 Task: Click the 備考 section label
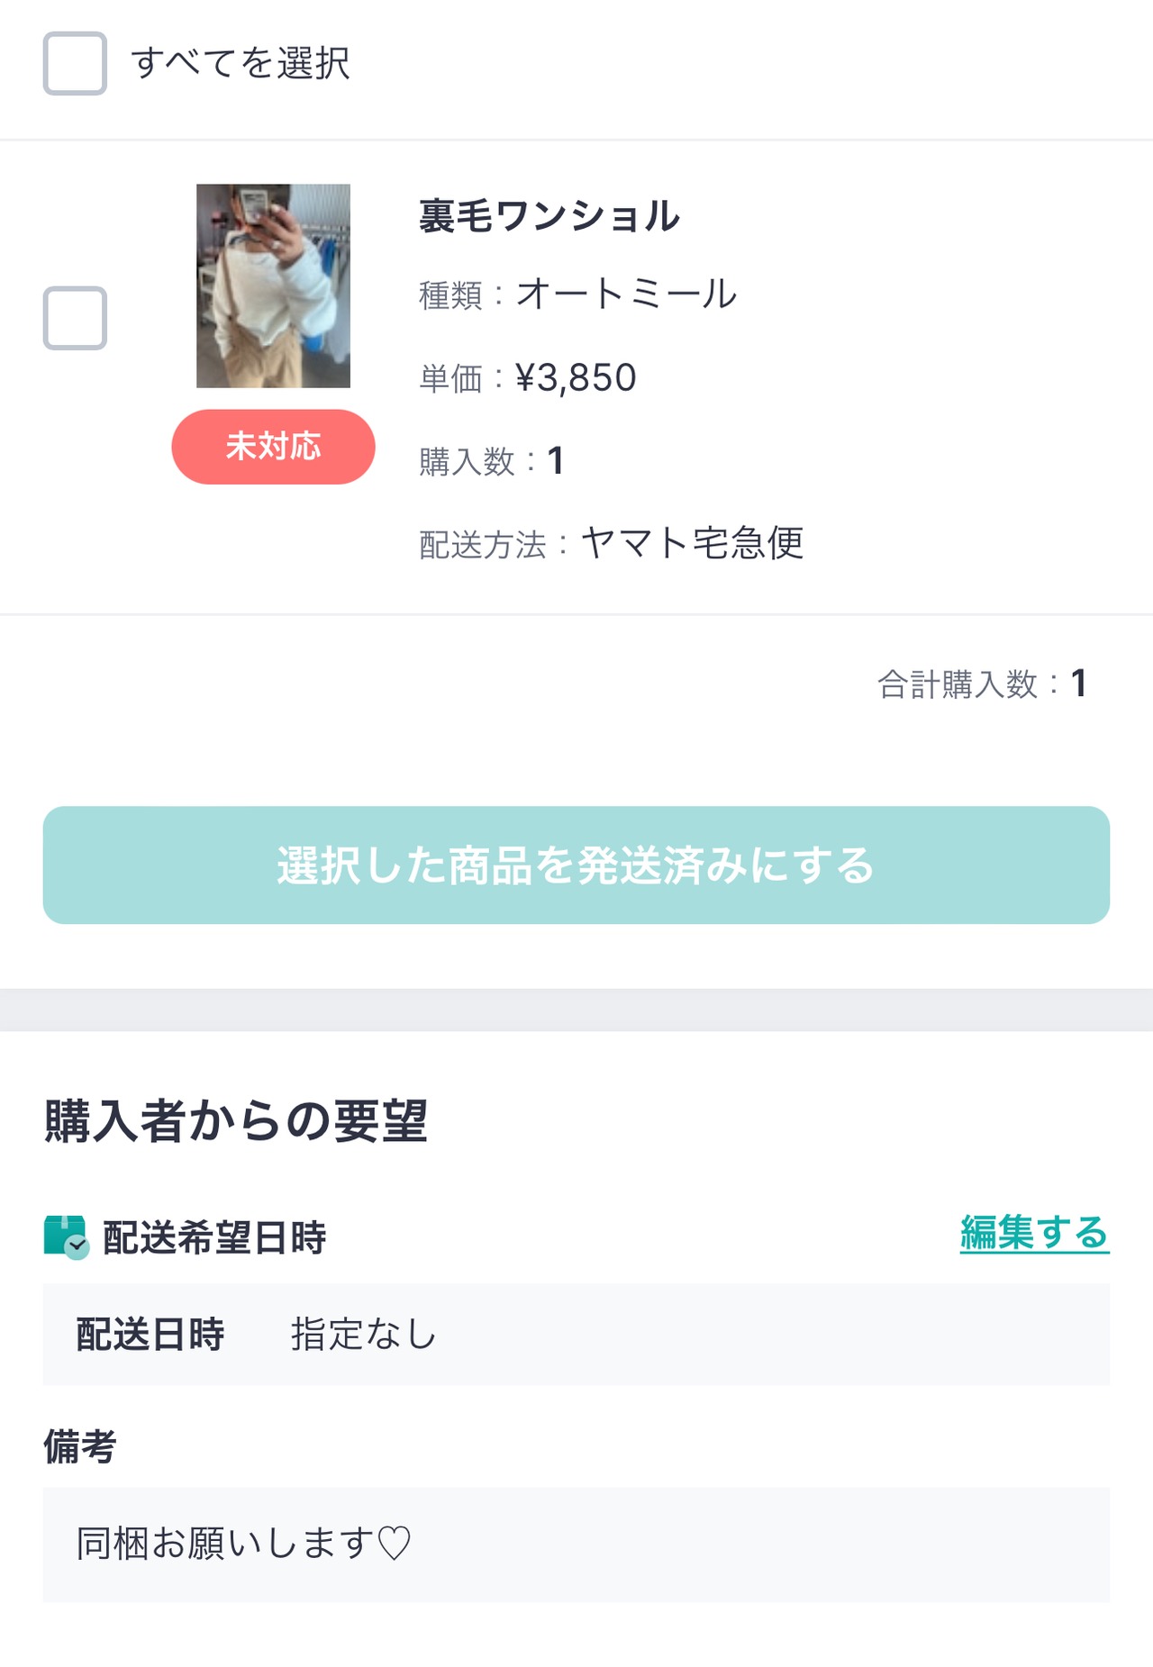click(x=80, y=1446)
